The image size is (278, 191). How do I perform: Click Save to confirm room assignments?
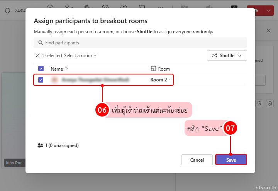click(x=231, y=160)
